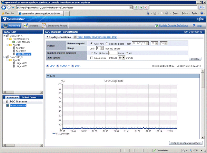207x153 pixels.
Task: Click the Update Console Definitions link
Action: 174,25
